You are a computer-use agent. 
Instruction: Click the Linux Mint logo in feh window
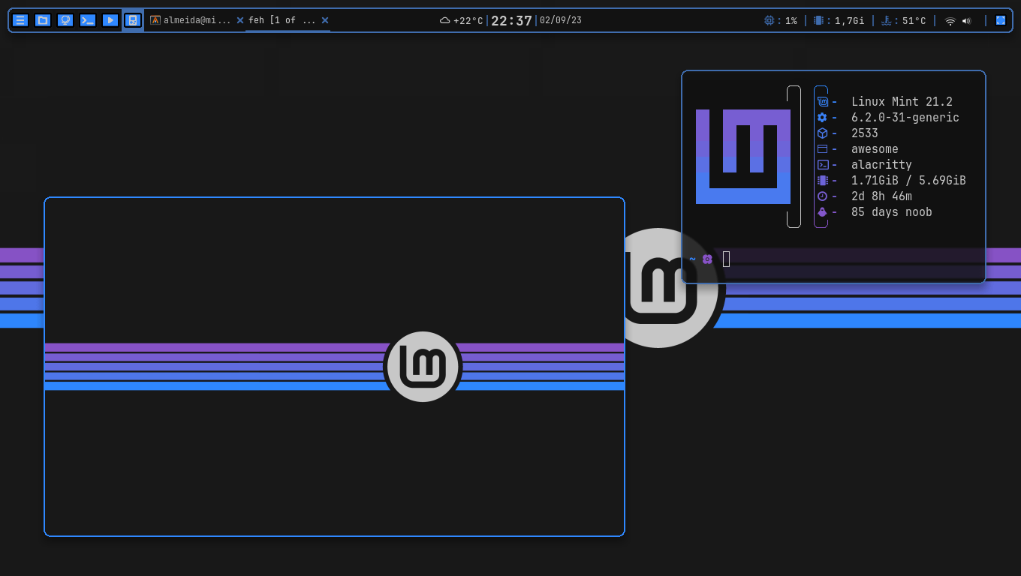coord(423,367)
